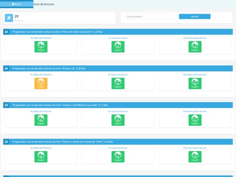This screenshot has height=177, width=236.
Task: Click chart icon on 'Dans le ventre du cheval de Troie' header
Action: coord(6,142)
